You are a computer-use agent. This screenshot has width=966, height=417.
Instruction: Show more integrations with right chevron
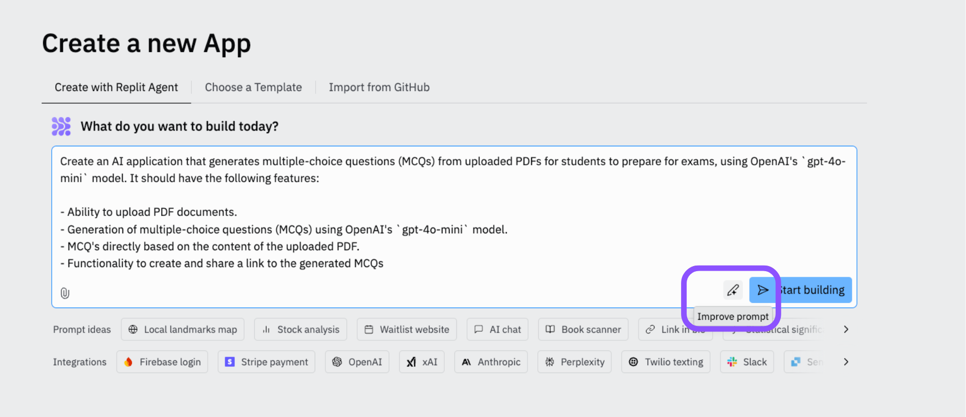(846, 362)
